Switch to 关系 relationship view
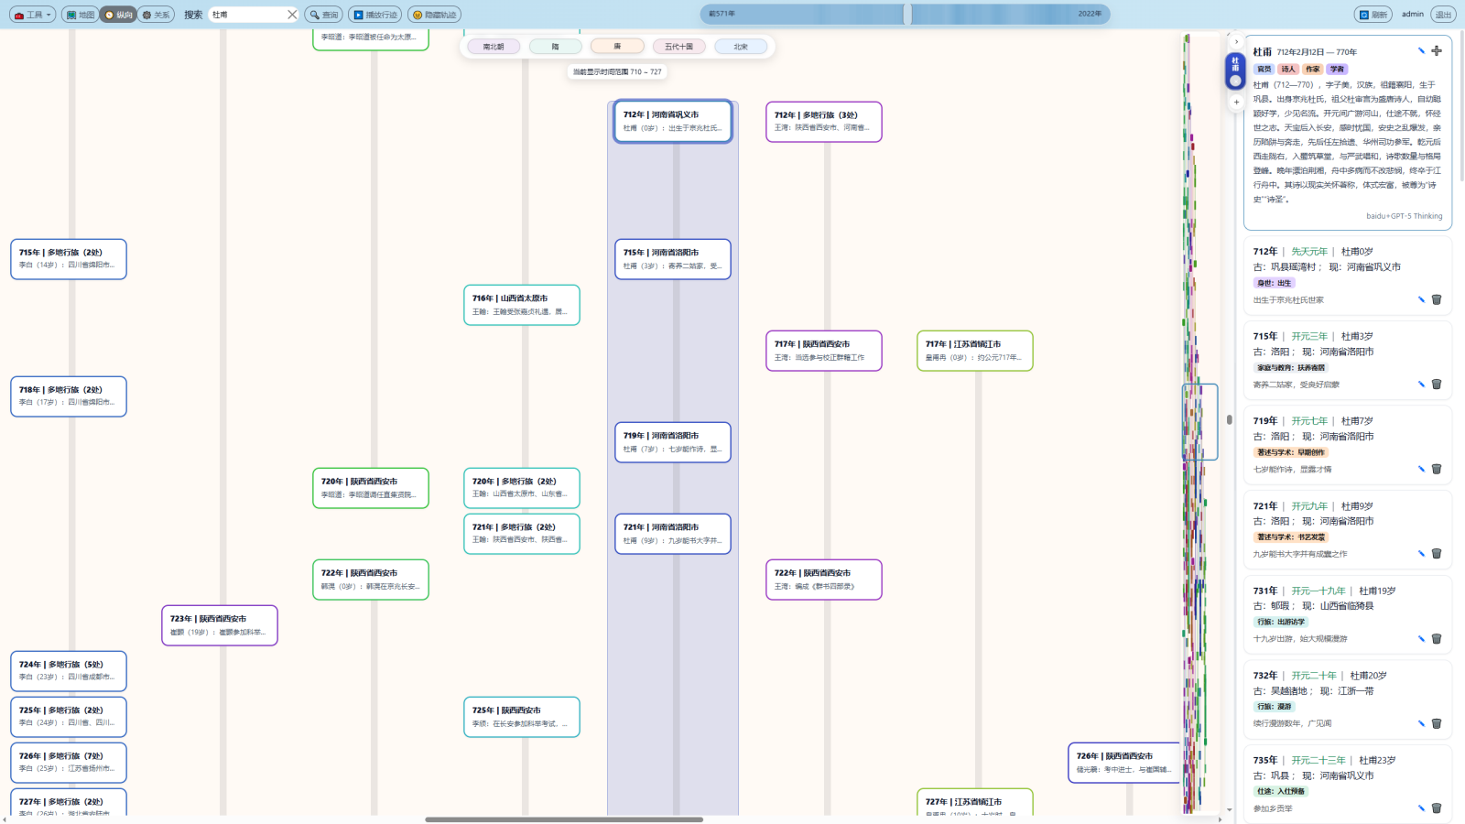The height and width of the screenshot is (824, 1465). (x=157, y=15)
